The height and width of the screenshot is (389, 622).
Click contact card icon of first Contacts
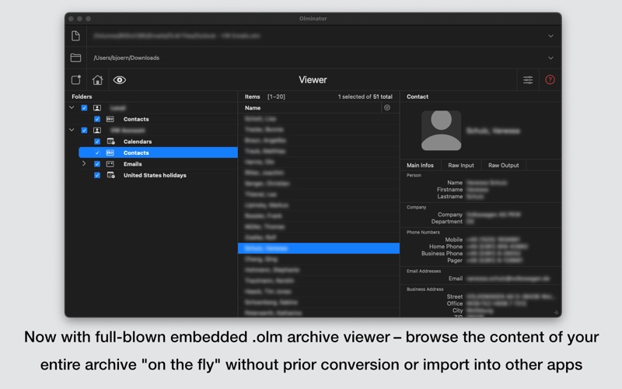point(110,119)
